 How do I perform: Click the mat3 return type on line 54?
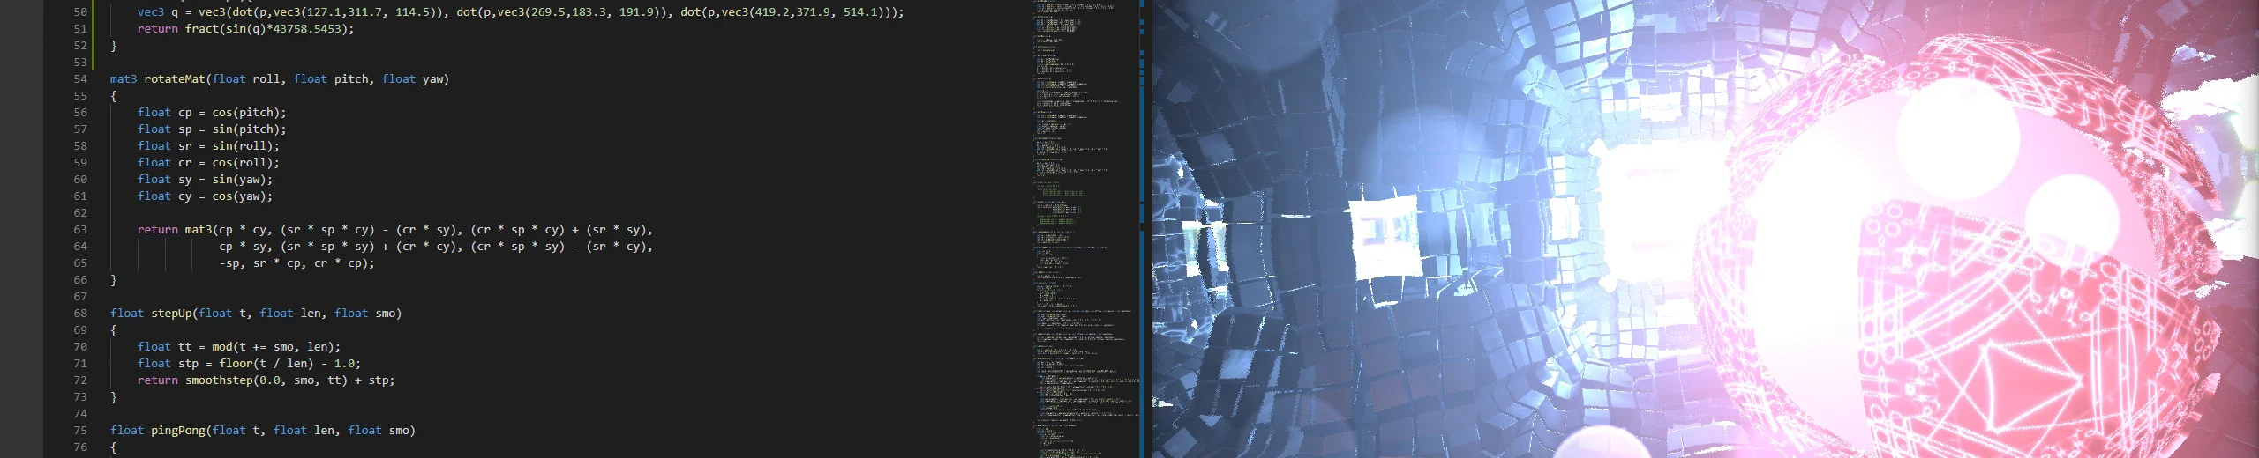pyautogui.click(x=124, y=79)
